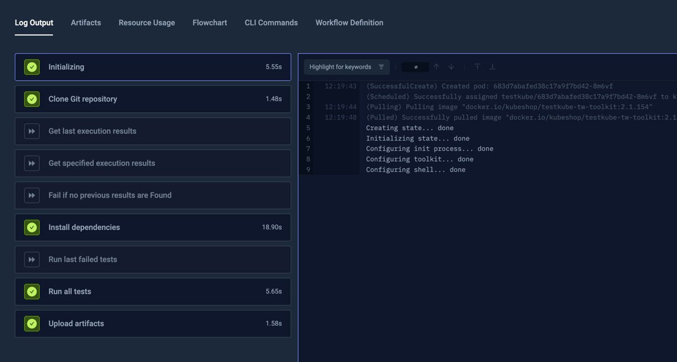
Task: Click the skipped icon for Run last failed tests
Action: click(32, 260)
